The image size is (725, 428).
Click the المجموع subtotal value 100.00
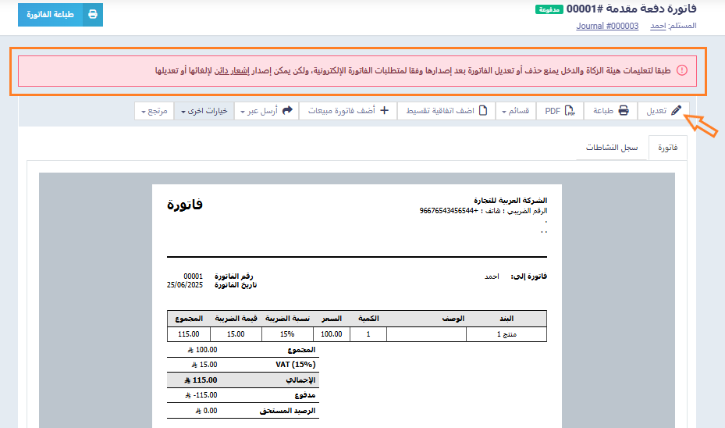pos(203,350)
